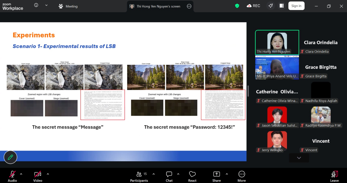
Task: Expand the dropdown next to the info icon
Action: point(46,5)
